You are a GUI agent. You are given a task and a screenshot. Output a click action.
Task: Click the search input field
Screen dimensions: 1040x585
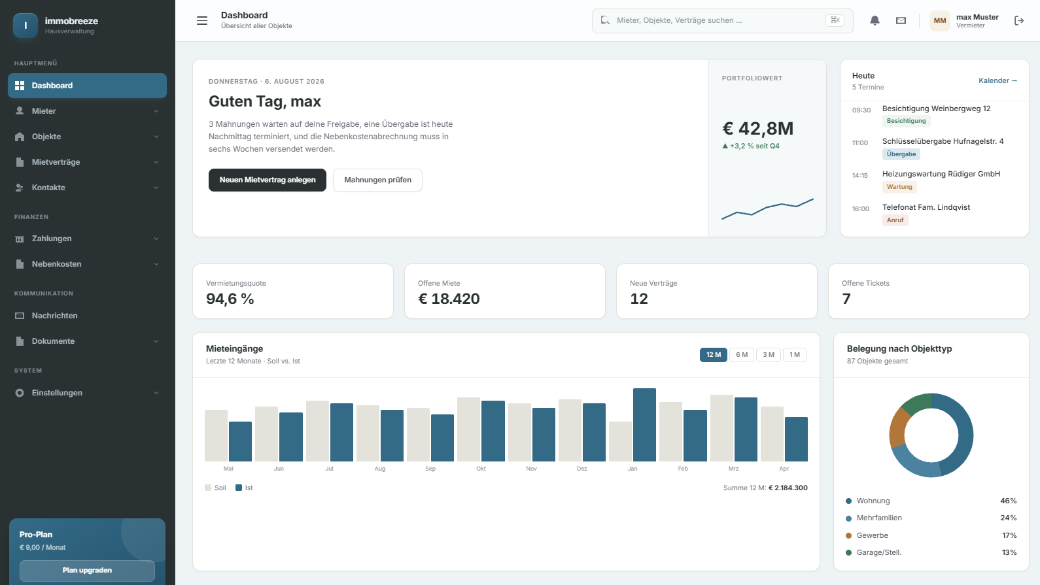[x=723, y=20]
